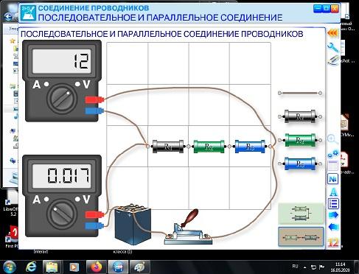Select the series connection scheme thumbnail
The width and height of the screenshot is (359, 274).
301,237
